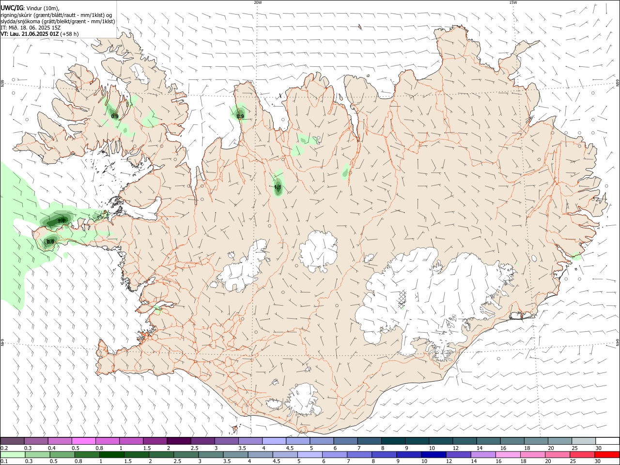Click the dark teal swatch starting at 8 in the upper legend row
This screenshot has height=465, width=620.
tap(393, 441)
